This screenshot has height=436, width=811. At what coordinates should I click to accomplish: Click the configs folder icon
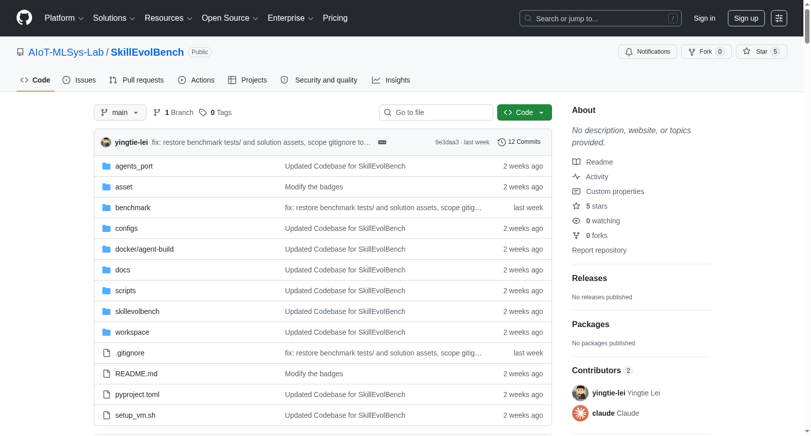106,228
